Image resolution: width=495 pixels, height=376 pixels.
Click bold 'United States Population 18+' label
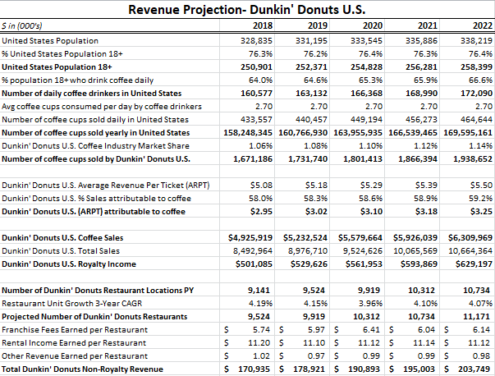pyautogui.click(x=57, y=67)
